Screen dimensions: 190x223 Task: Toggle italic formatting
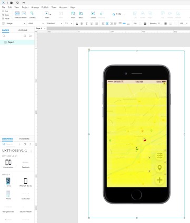click(86, 24)
